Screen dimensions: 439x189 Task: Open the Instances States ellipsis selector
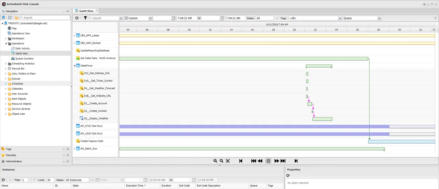pos(92,180)
